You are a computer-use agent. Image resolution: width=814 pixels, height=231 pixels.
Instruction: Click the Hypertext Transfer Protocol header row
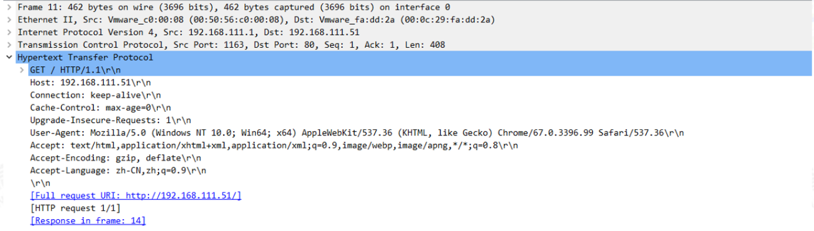coord(407,57)
